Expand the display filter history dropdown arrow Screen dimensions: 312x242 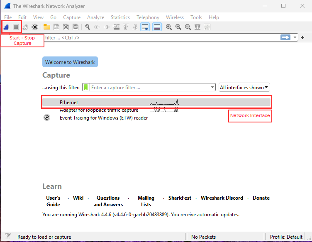pyautogui.click(x=295, y=37)
